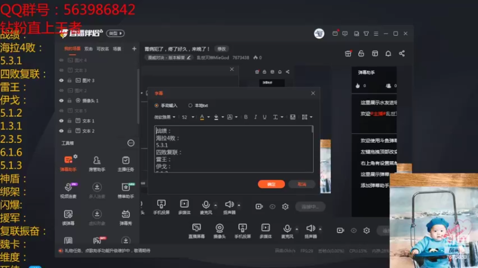This screenshot has width=478, height=268.
Task: Hide the 摄像头 1 layer
Action: tap(62, 101)
